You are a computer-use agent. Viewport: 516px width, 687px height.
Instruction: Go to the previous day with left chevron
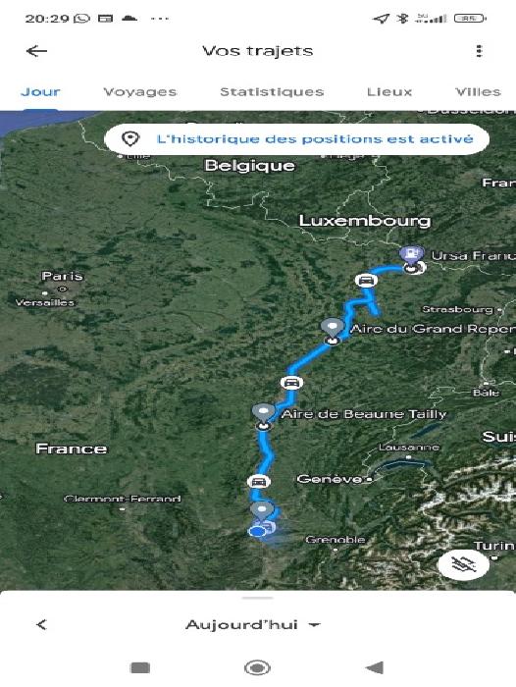pos(41,624)
